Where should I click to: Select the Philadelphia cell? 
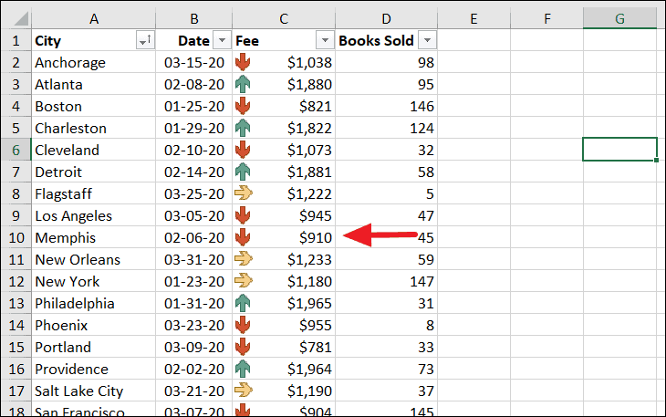pos(93,303)
